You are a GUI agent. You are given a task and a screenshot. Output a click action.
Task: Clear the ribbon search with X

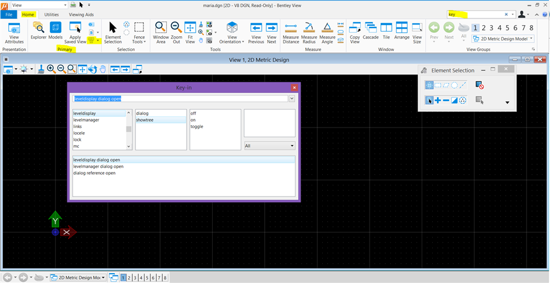(506, 15)
